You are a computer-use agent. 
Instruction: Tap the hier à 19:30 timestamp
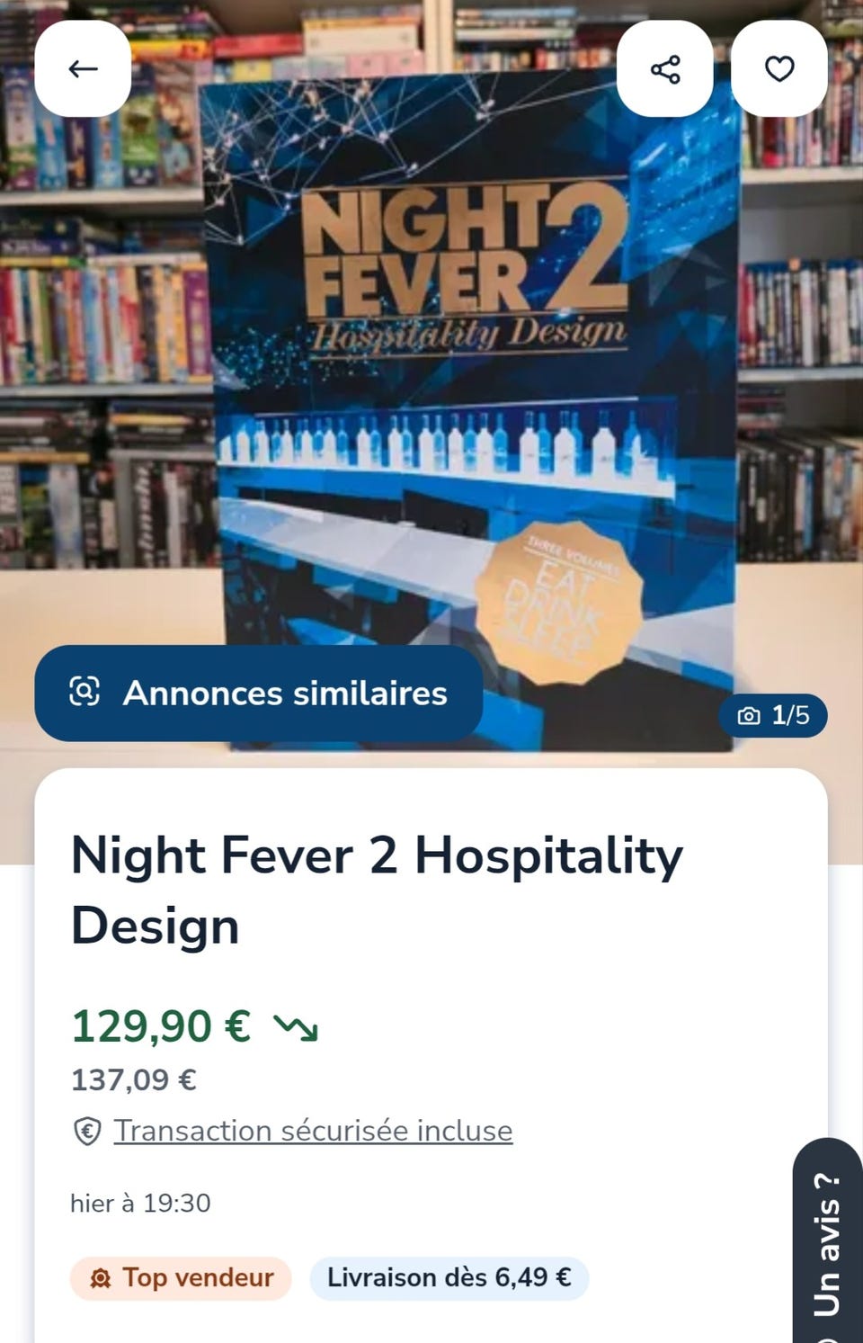coord(140,1204)
